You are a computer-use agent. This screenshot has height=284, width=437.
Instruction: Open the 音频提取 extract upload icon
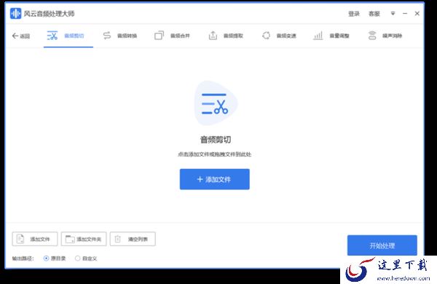click(x=213, y=36)
